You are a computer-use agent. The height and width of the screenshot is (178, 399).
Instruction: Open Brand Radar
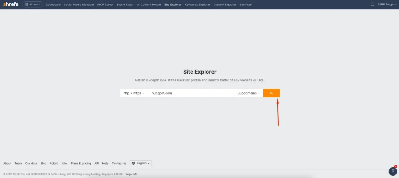pyautogui.click(x=125, y=5)
